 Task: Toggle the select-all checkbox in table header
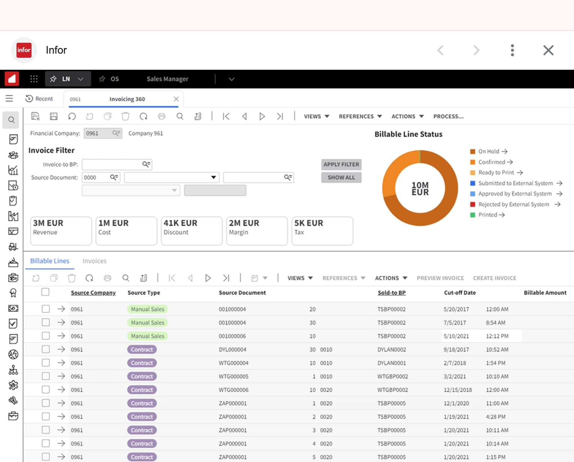point(45,292)
